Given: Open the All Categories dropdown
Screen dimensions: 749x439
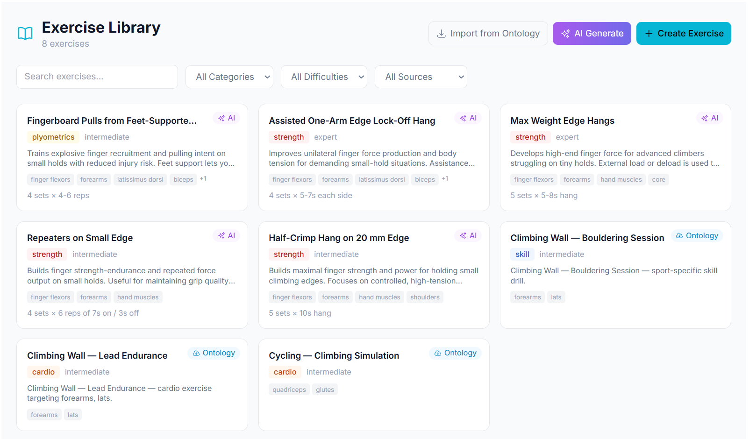Looking at the screenshot, I should (x=229, y=77).
